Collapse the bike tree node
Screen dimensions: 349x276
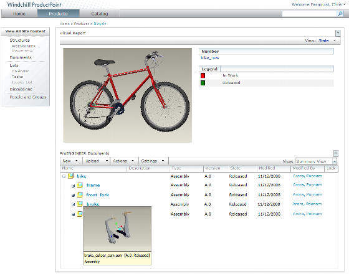tap(64, 176)
